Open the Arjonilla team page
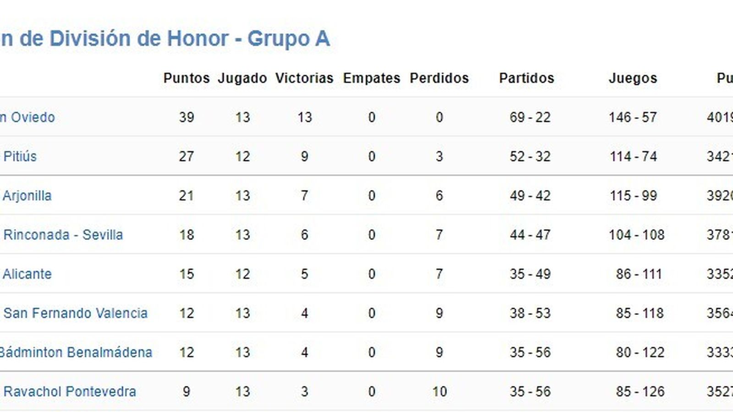The width and height of the screenshot is (733, 412). click(27, 196)
